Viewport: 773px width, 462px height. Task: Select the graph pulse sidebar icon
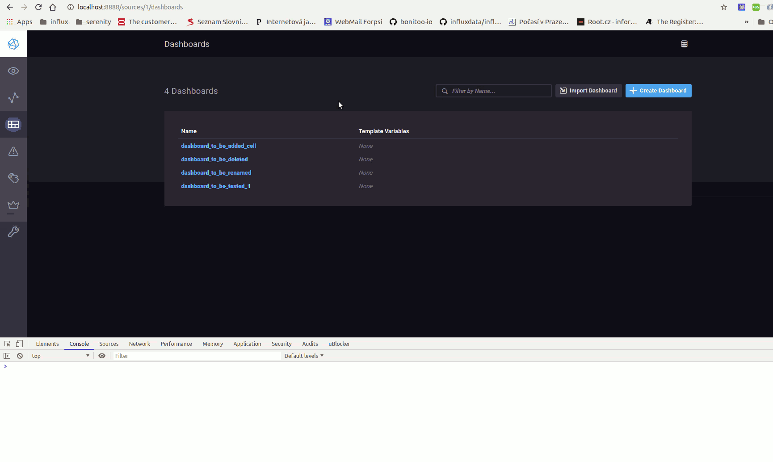point(13,97)
